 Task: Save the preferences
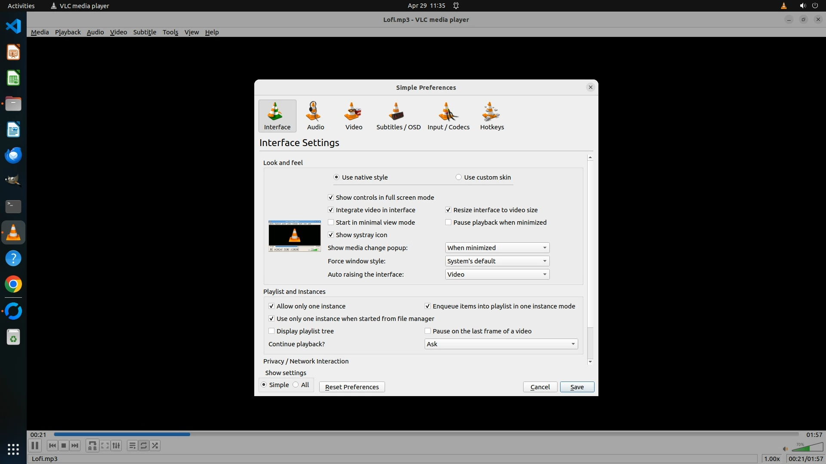[576, 387]
